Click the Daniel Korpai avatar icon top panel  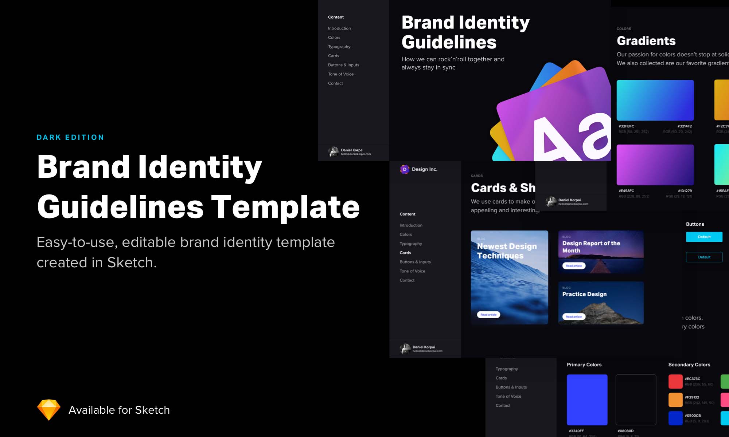(332, 151)
